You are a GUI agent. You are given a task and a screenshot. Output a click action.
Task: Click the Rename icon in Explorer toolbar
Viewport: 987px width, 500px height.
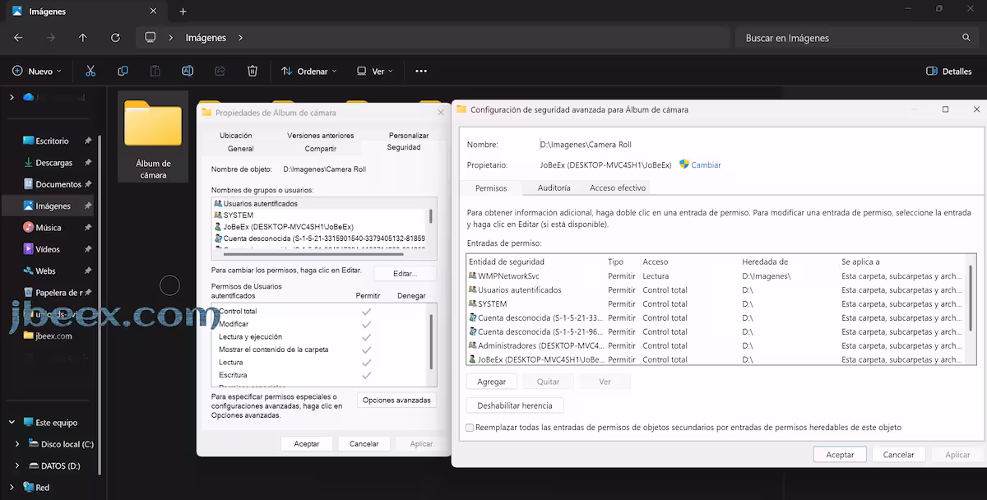pyautogui.click(x=188, y=72)
